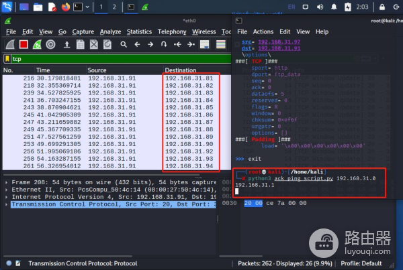Expand the Ethernet II details row

click(x=7, y=190)
